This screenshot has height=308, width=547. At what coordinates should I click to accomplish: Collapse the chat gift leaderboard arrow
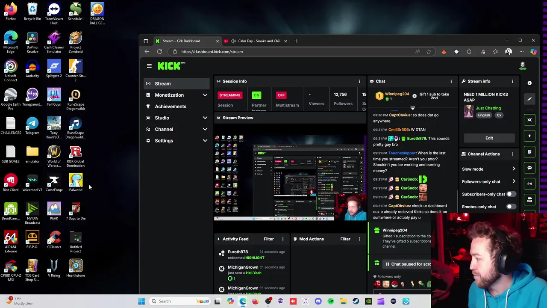413,108
